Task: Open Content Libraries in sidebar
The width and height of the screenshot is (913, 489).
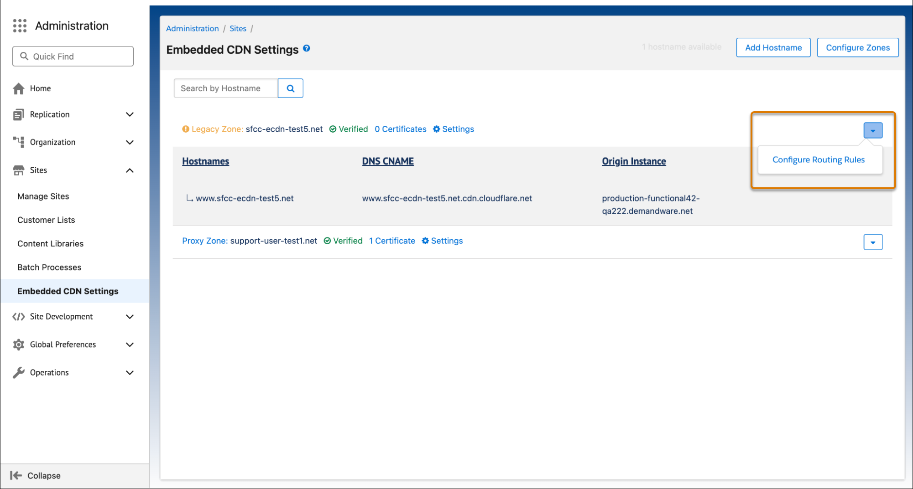Action: coord(50,244)
